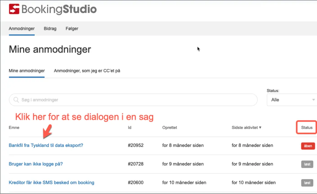Click the dropdown arrow beside the Status filter
Screen dimensions: 317x194
(313, 100)
